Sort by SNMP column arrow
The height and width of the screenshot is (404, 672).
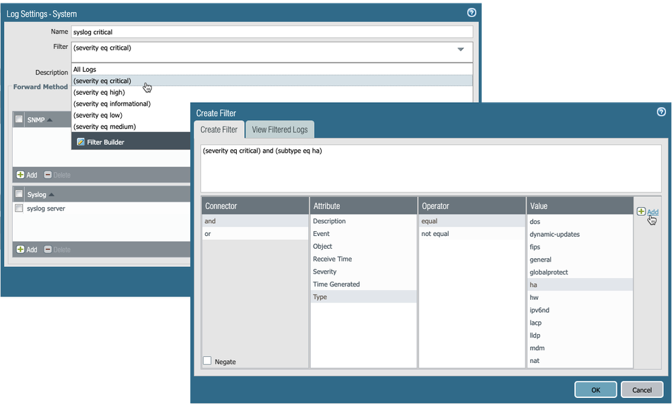tap(50, 120)
